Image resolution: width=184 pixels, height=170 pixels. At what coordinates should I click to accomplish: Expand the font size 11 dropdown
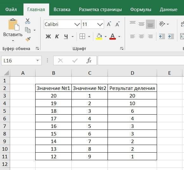pyautogui.click(x=100, y=24)
